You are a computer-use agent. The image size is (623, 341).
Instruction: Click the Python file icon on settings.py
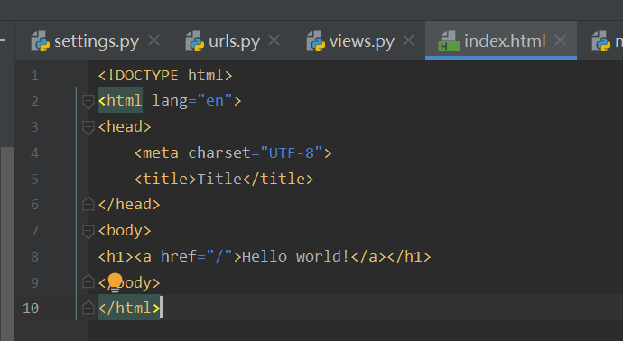(x=40, y=41)
